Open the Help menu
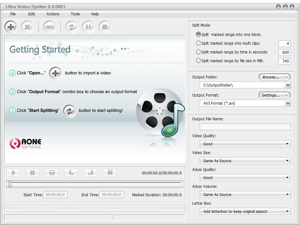Screen dimensions: 300x225 pyautogui.click(x=95, y=14)
